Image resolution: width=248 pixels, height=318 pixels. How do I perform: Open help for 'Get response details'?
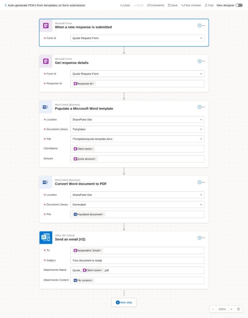coord(199,61)
